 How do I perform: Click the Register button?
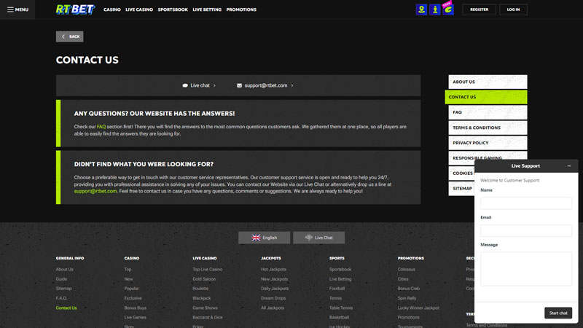(x=479, y=9)
